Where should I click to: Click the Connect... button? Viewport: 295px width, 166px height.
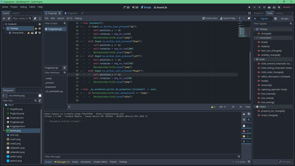(286, 162)
